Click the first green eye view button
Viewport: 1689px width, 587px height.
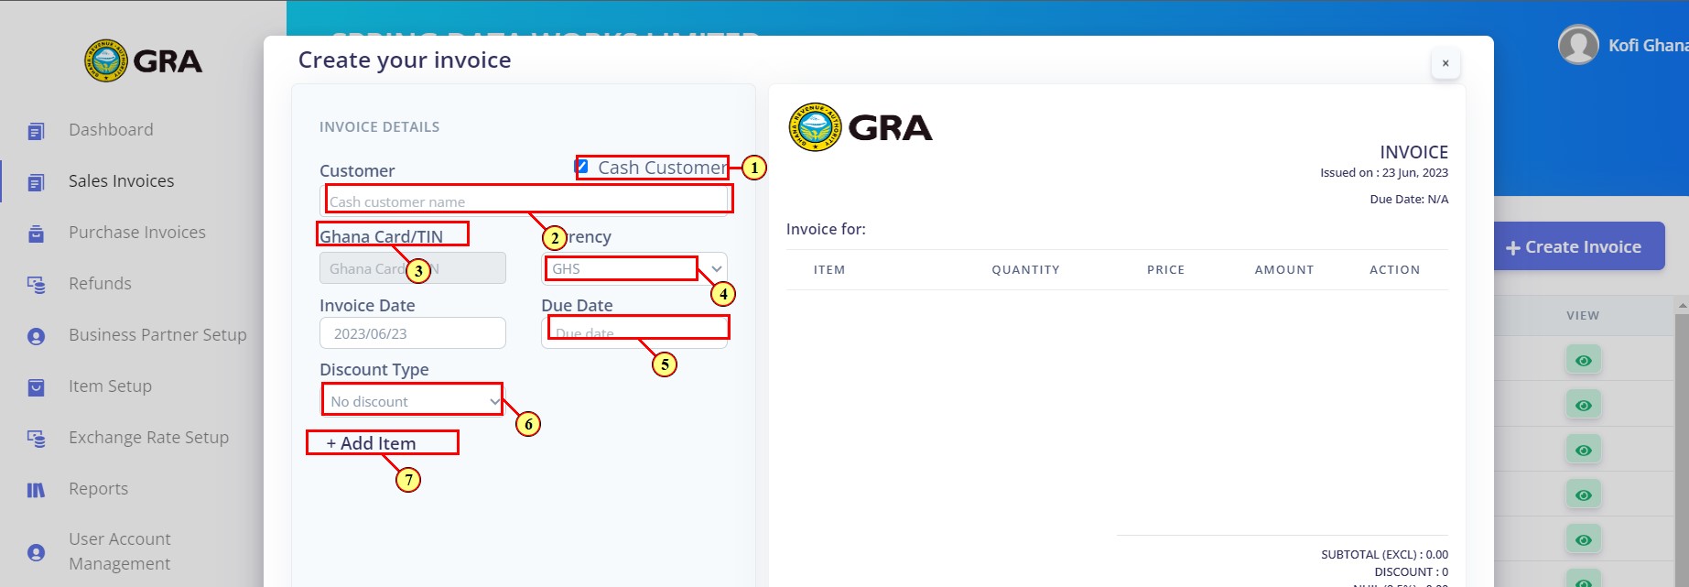[1583, 361]
